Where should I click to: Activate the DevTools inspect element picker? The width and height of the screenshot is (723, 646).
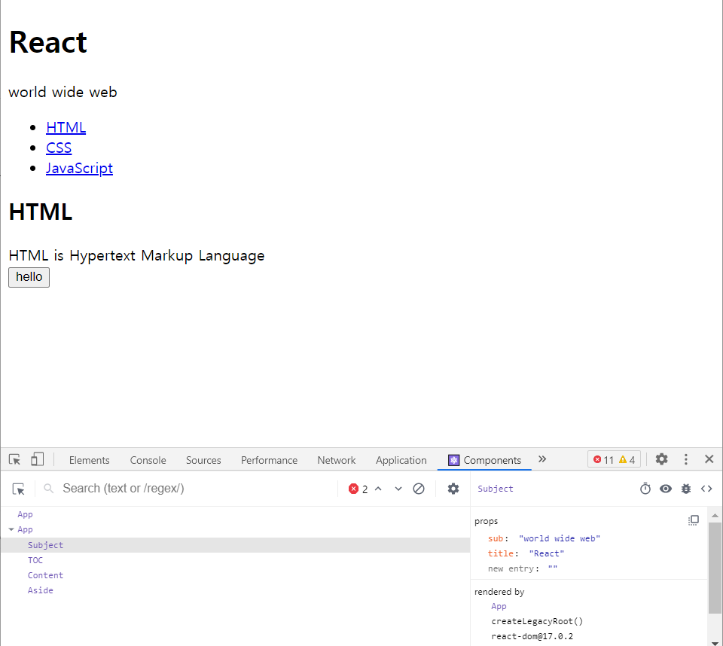pyautogui.click(x=15, y=460)
